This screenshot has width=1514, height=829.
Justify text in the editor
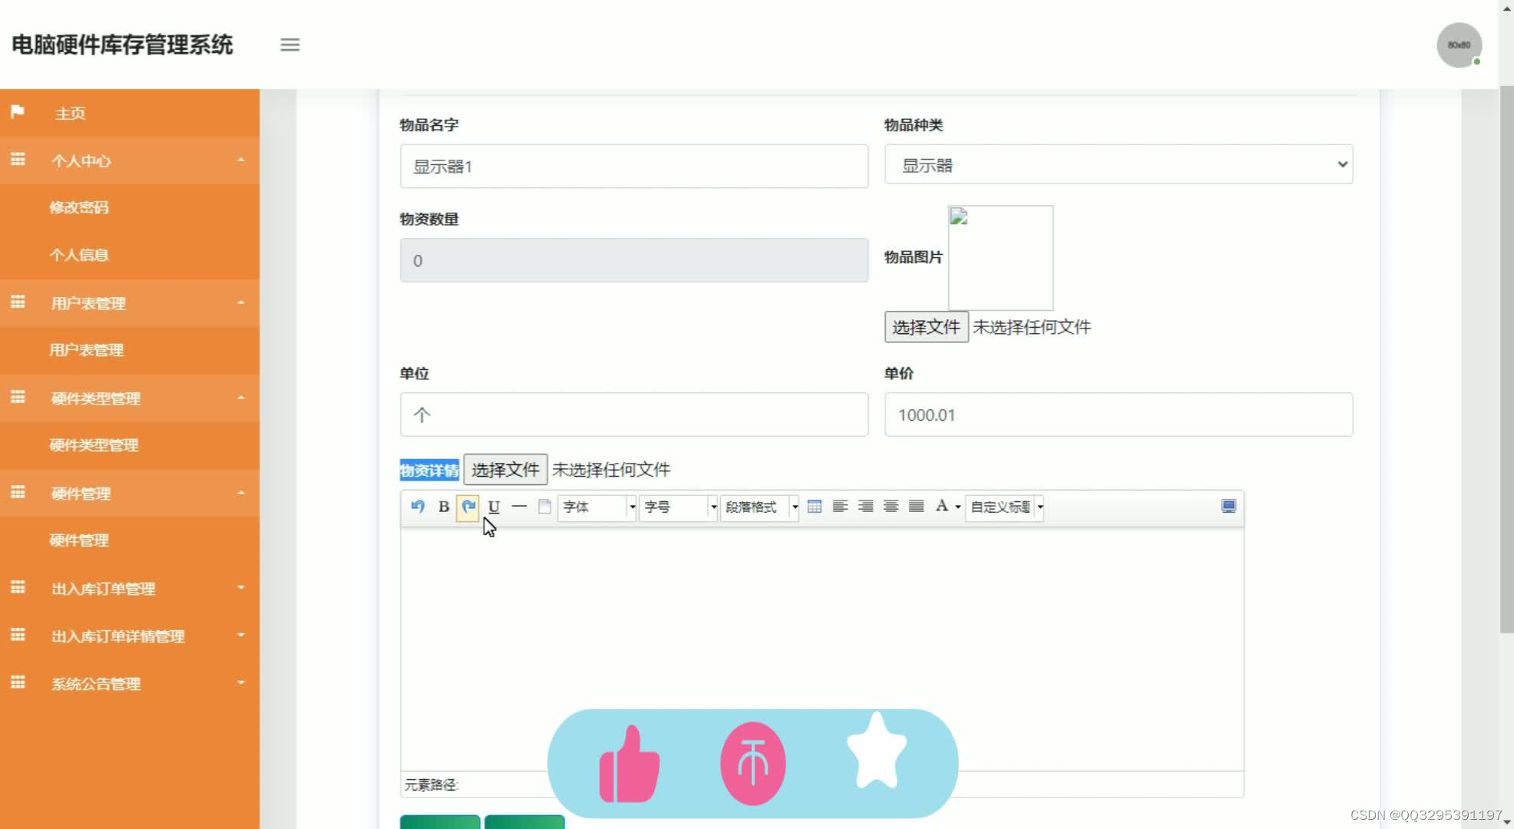(916, 507)
